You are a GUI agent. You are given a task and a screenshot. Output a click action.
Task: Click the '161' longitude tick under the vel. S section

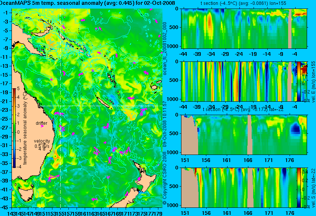[227, 213]
